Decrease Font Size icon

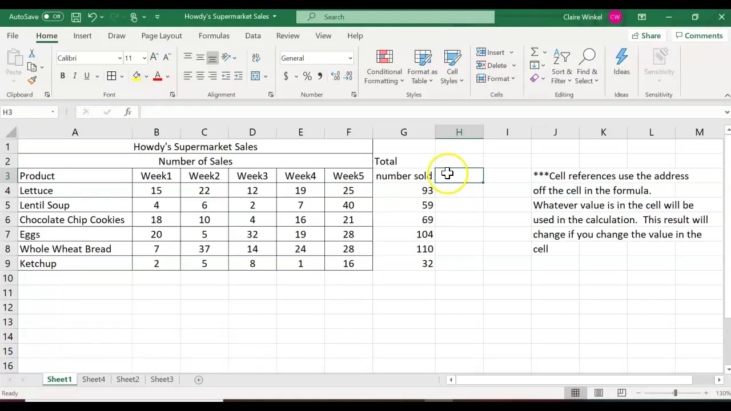(166, 58)
